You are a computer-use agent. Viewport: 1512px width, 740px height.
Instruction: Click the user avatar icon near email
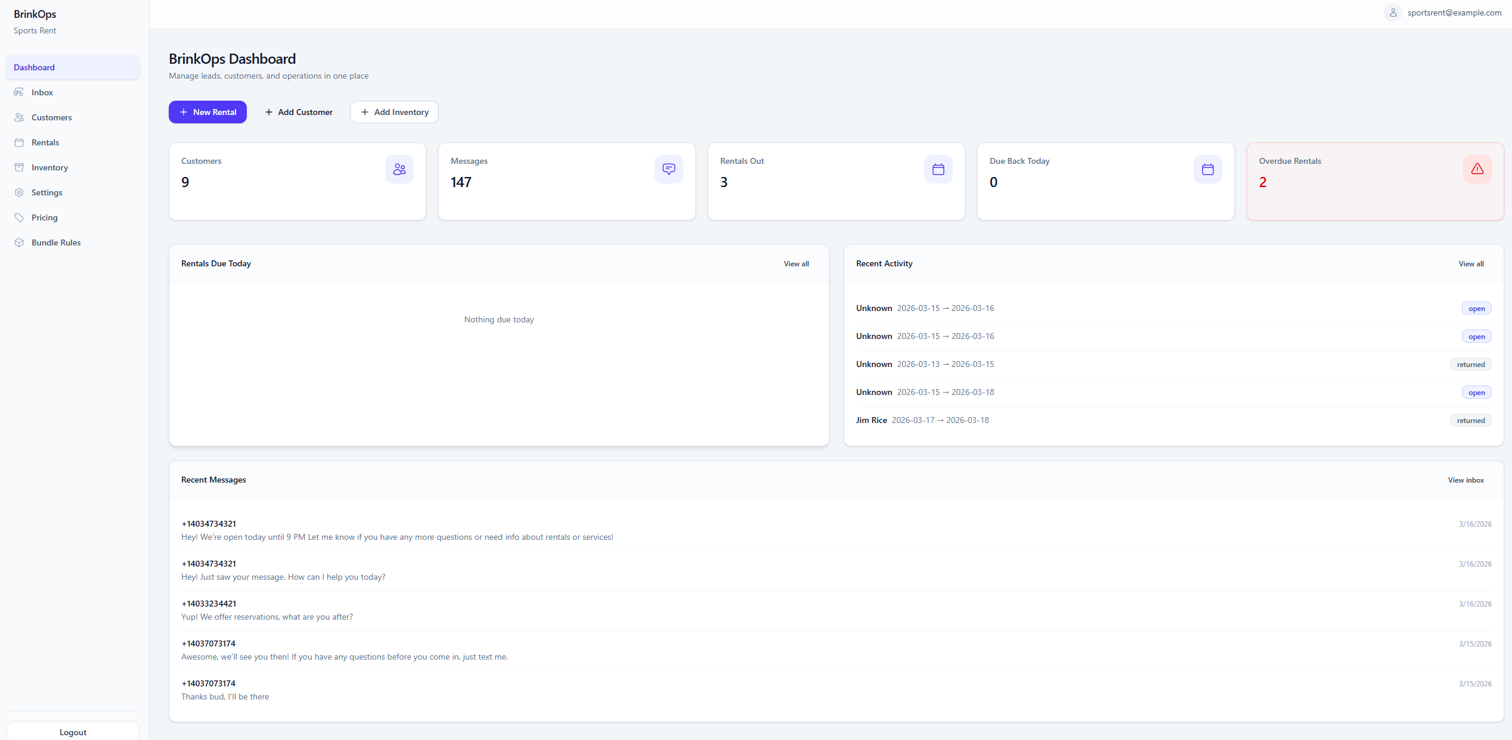(x=1393, y=12)
